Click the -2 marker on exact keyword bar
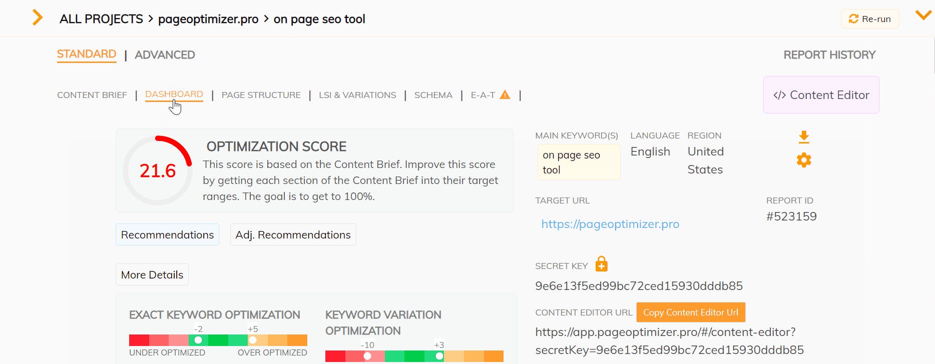935x364 pixels. (x=198, y=340)
